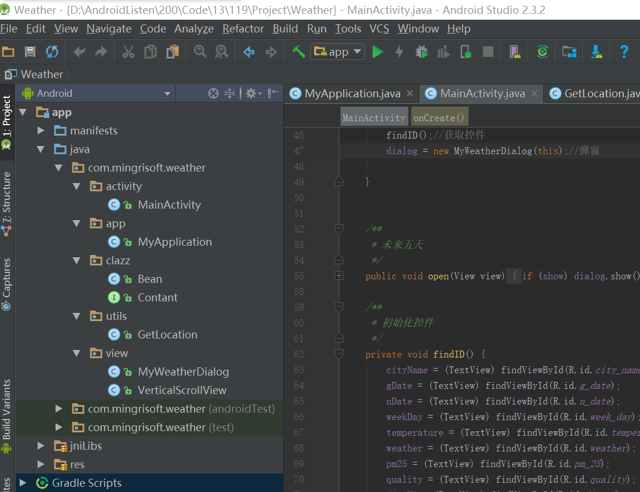Viewport: 640px width, 492px height.
Task: Sync project with Gradle files icon
Action: coord(542,52)
